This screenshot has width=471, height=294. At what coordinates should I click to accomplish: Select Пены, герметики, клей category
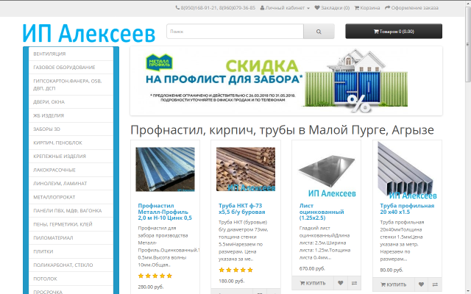tap(71, 224)
